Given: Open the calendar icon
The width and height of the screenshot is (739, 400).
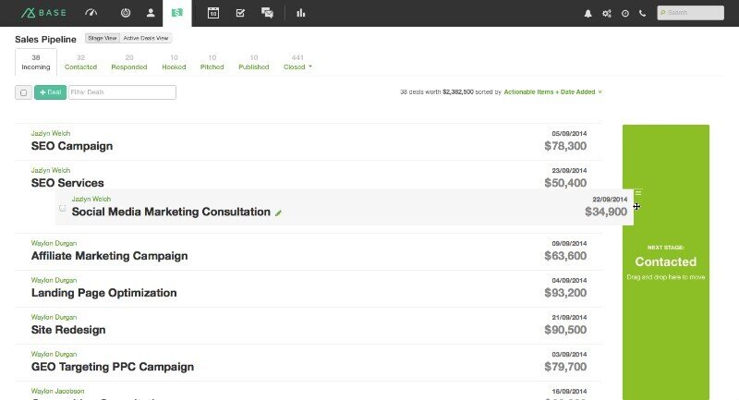Looking at the screenshot, I should tap(213, 13).
